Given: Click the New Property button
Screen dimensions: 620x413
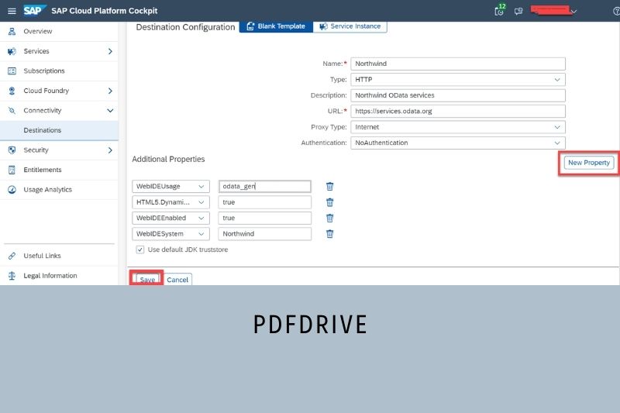Looking at the screenshot, I should pos(589,163).
